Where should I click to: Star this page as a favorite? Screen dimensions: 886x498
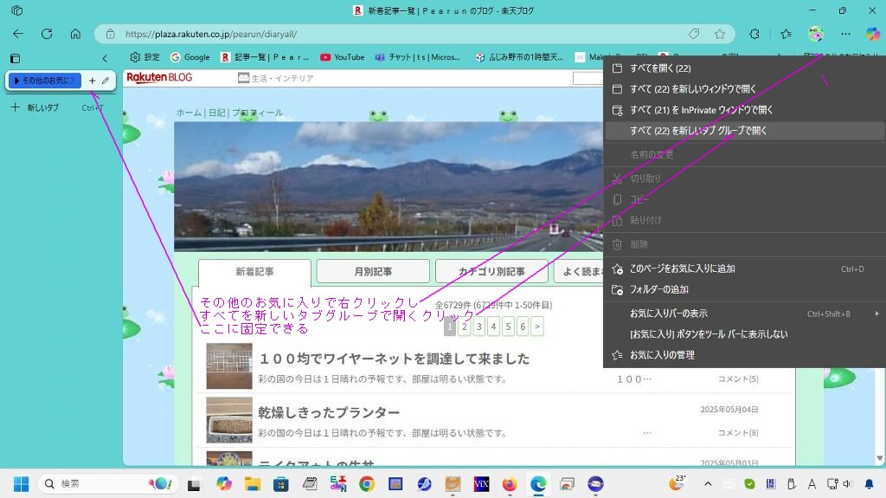point(719,34)
